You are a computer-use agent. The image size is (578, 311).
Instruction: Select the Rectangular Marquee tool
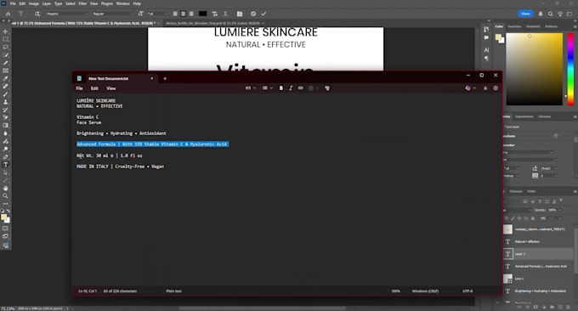[6, 39]
